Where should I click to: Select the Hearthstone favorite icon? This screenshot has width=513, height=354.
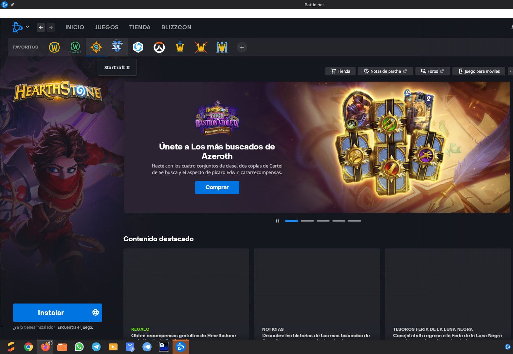(x=96, y=47)
